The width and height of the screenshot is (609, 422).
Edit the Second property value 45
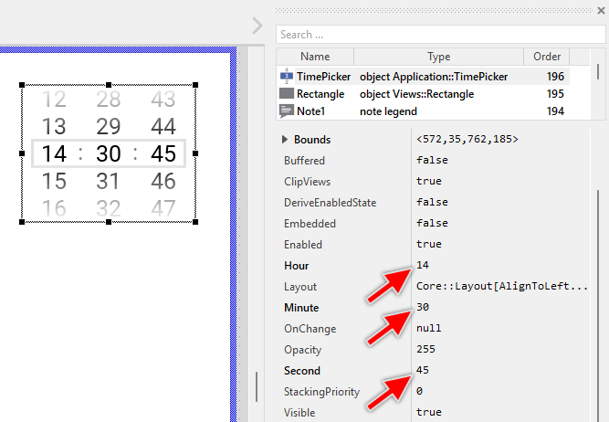(x=422, y=371)
